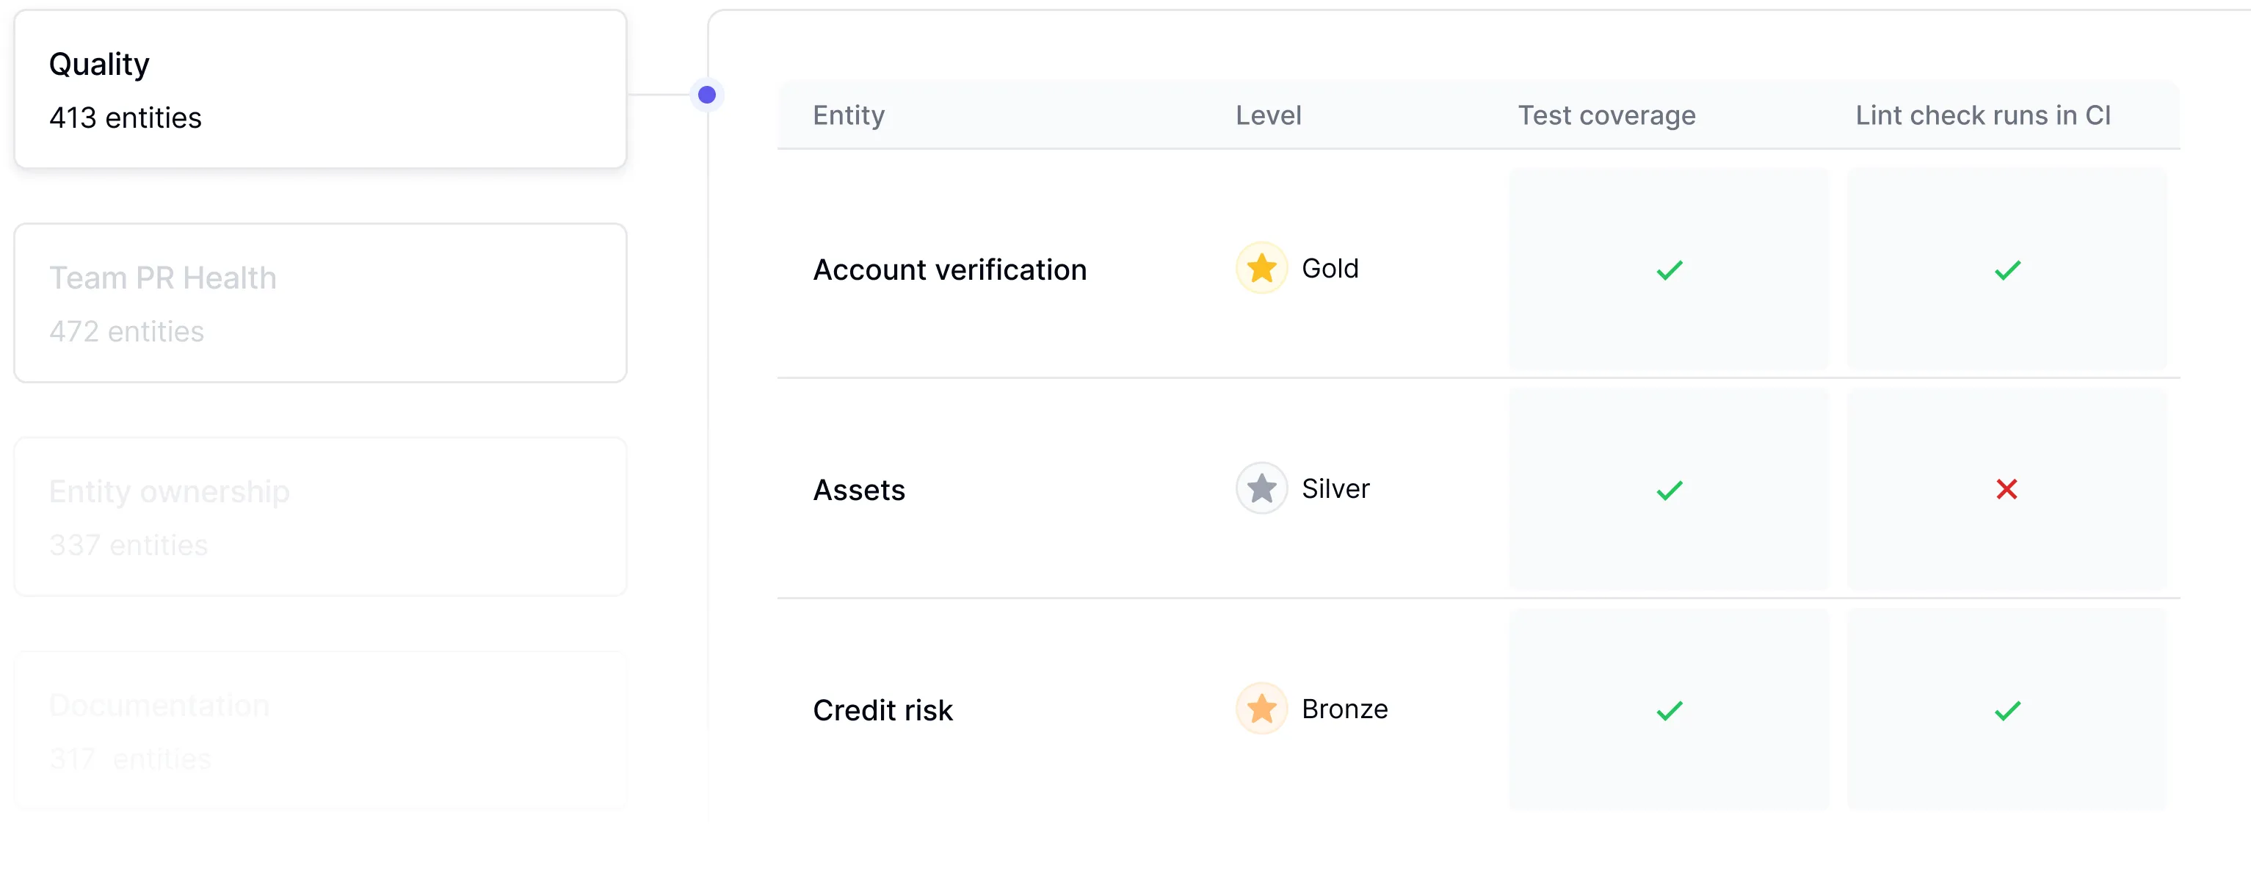Click the 472 entities count
The height and width of the screenshot is (890, 2251).
tap(126, 331)
